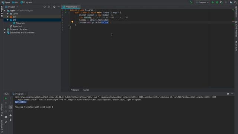Screen dimensions: 238x134
Task: Click the Down the stack trace arrow
Action: pos(10,103)
